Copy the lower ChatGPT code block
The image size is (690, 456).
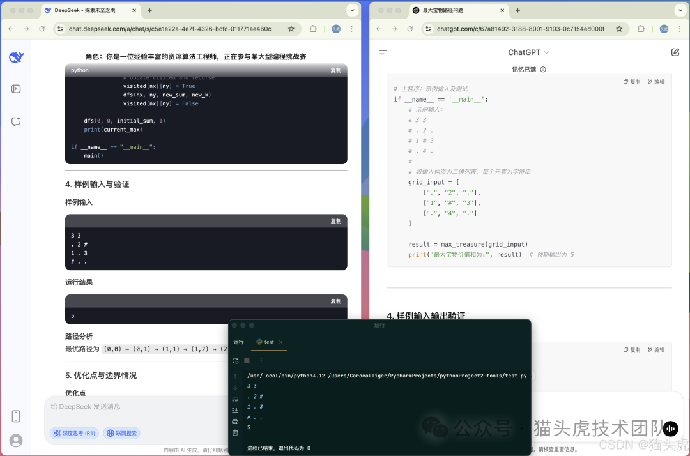click(x=632, y=350)
